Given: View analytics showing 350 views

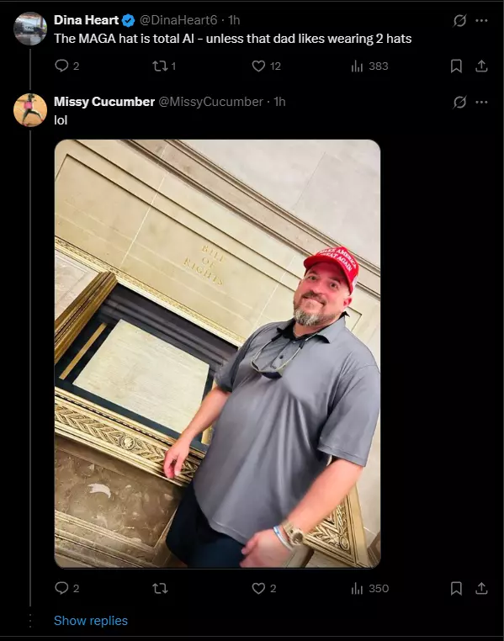Looking at the screenshot, I should coord(369,588).
